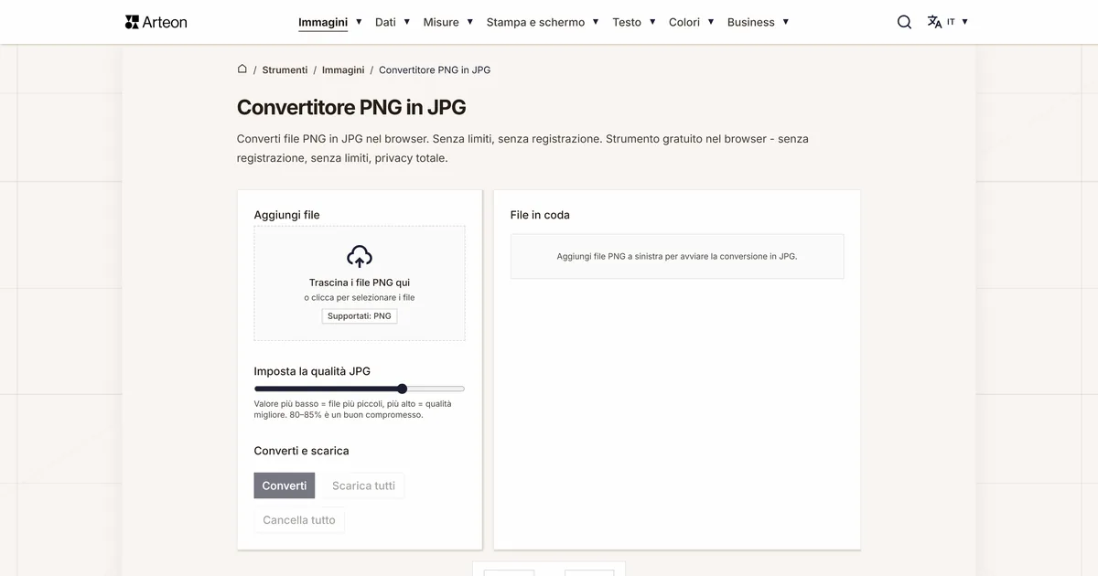Click the page title Convertitore PNG in JPG
1098x576 pixels.
pos(351,107)
